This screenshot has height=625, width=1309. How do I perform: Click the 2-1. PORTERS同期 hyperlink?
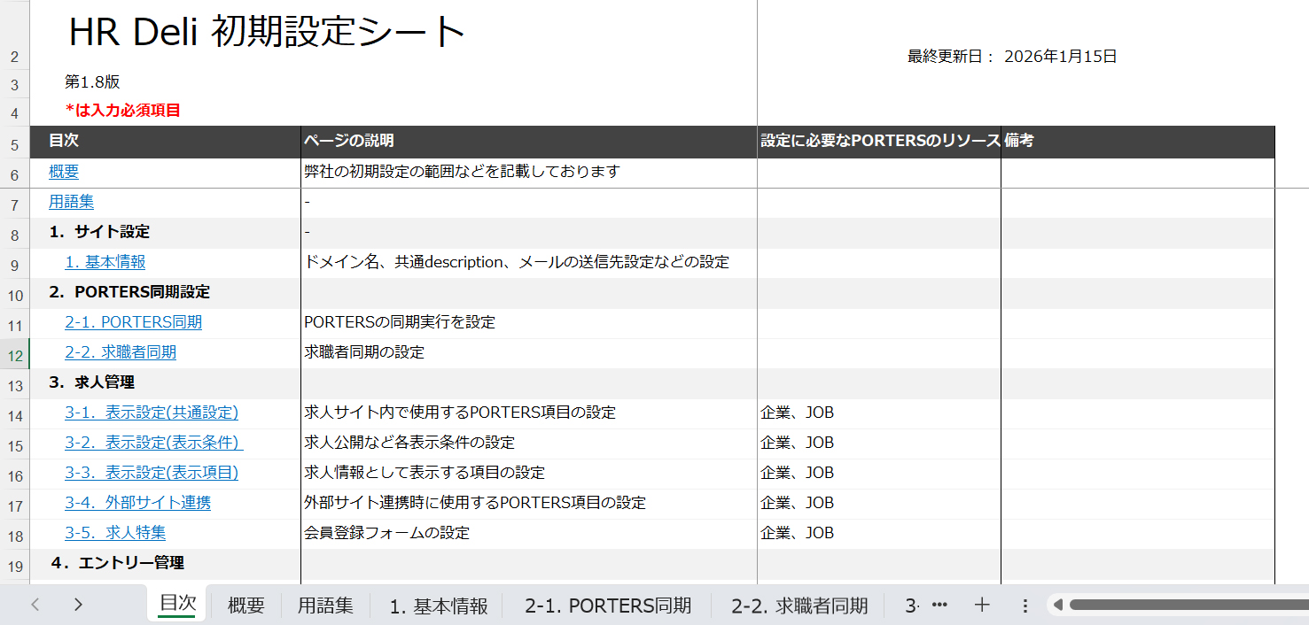(133, 322)
